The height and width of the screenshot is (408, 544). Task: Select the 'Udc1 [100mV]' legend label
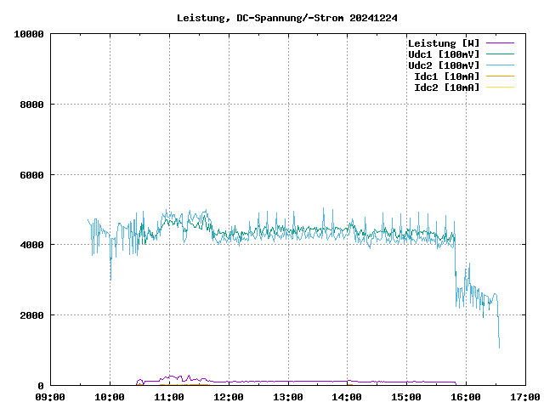pos(443,54)
